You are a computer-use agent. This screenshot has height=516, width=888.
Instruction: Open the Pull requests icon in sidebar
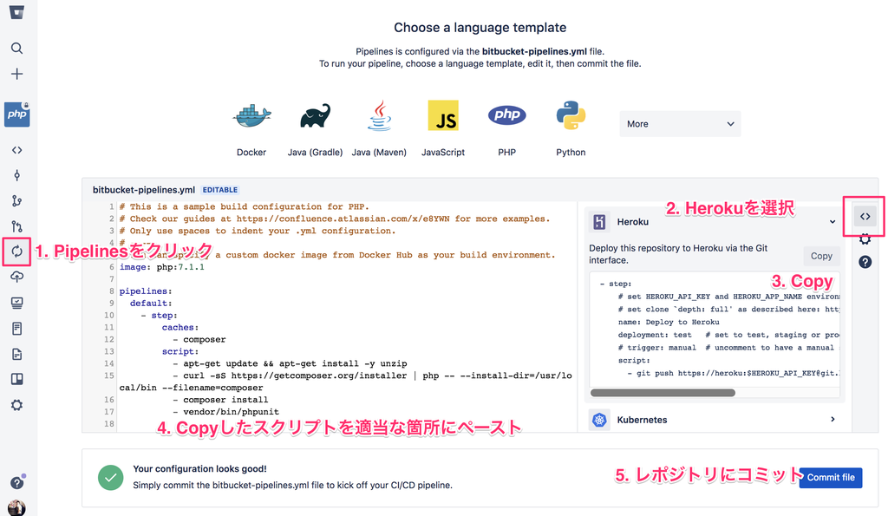point(17,226)
